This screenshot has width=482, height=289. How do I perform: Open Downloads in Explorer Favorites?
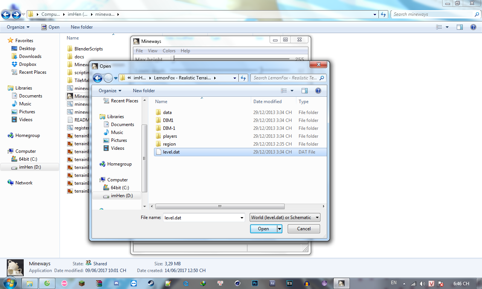click(30, 56)
